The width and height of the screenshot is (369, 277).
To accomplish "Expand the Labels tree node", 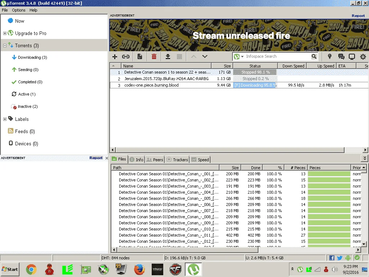I will [5, 119].
